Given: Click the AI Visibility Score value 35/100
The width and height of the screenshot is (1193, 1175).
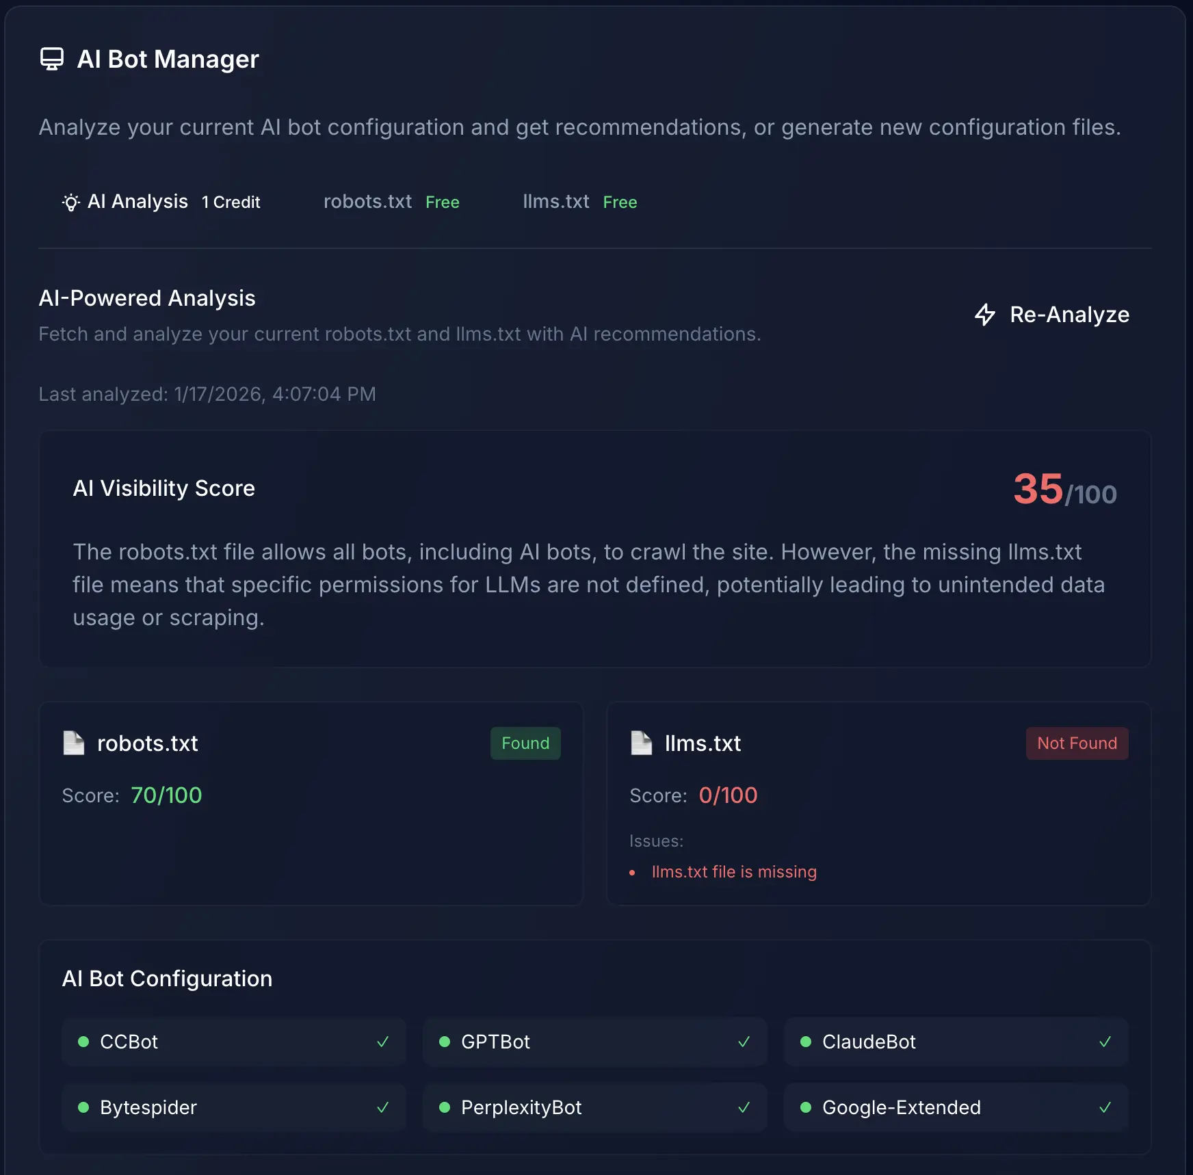Looking at the screenshot, I should click(x=1064, y=490).
